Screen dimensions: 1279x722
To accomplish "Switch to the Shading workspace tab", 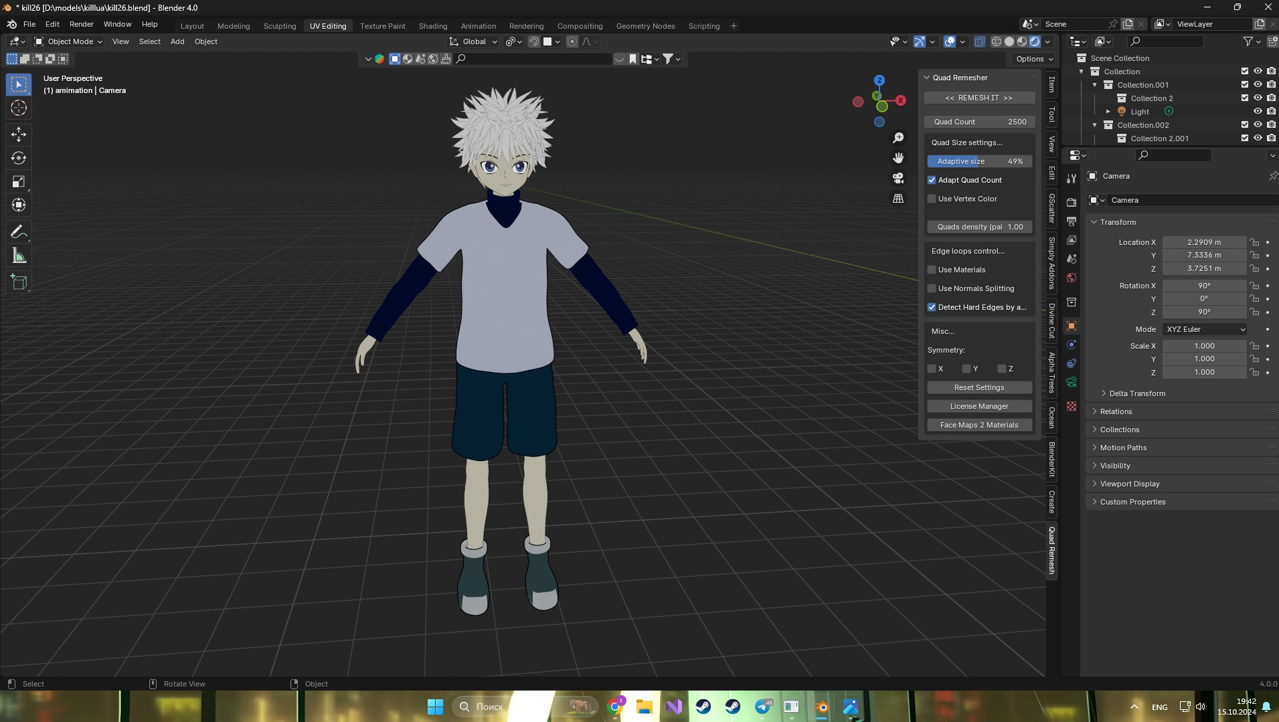I will (433, 26).
